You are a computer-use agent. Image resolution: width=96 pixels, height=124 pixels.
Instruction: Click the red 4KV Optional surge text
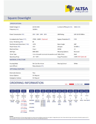click(x=82, y=57)
